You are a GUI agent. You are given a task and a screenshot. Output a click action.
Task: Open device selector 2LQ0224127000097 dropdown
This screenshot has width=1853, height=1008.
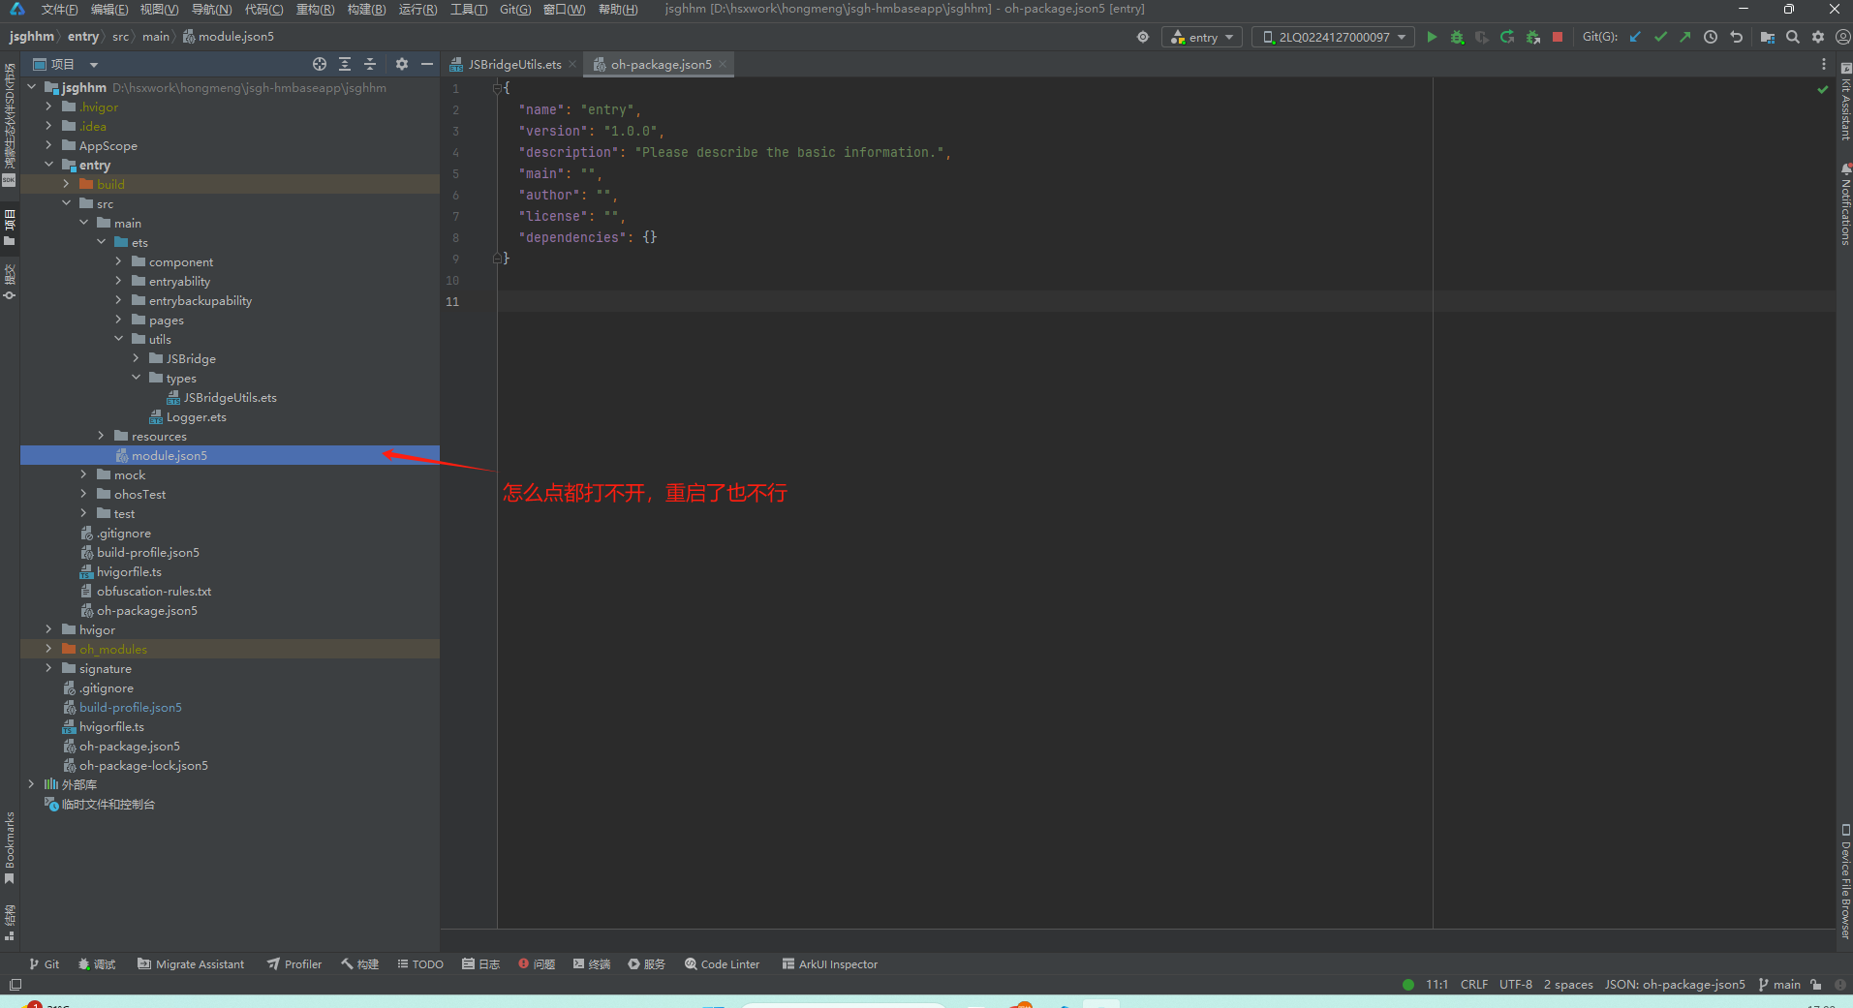tap(1333, 37)
